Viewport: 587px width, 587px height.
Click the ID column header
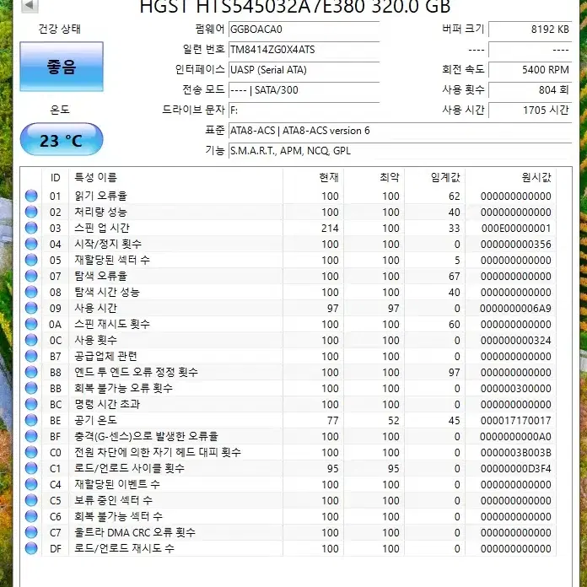point(56,177)
